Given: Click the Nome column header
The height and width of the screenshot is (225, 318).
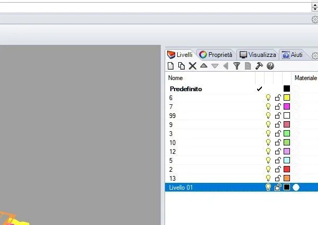Looking at the screenshot, I should [175, 78].
